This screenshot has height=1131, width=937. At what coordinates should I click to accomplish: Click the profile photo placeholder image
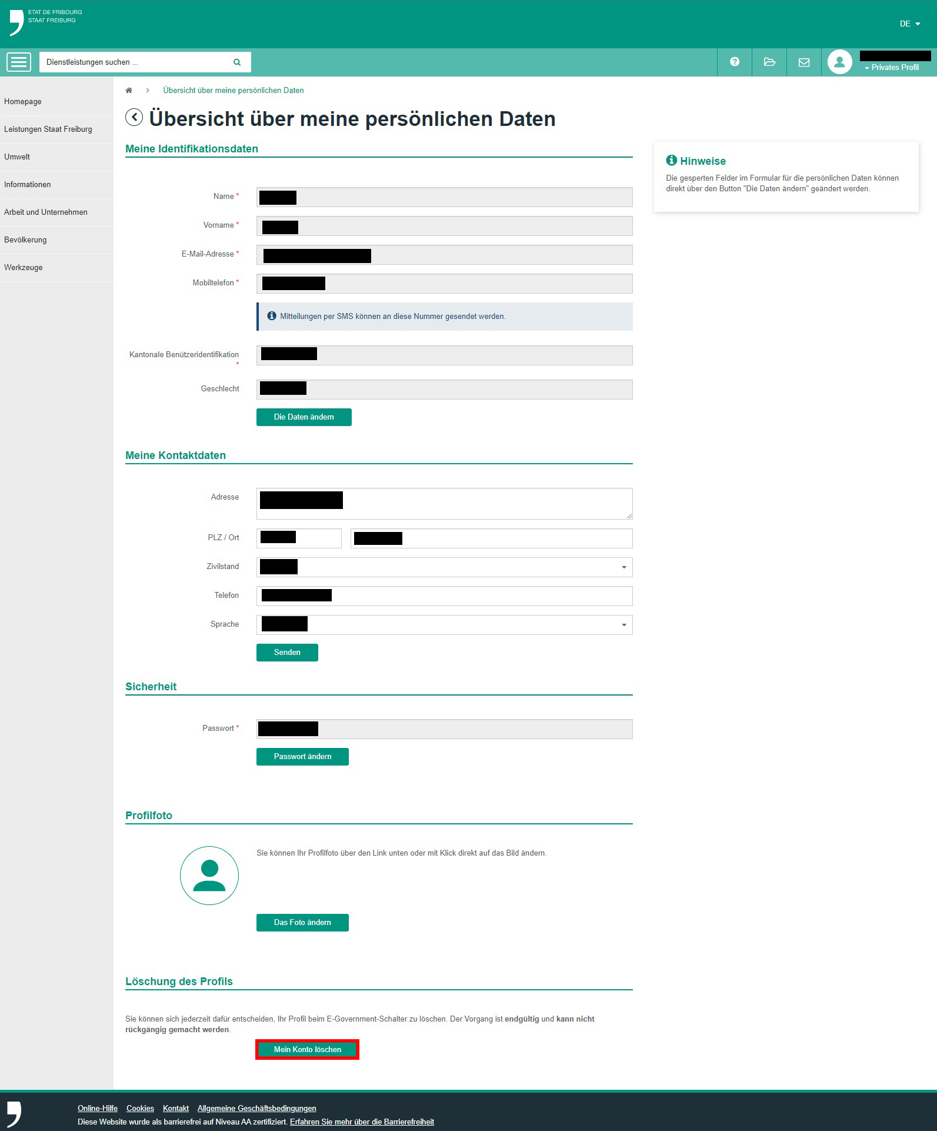pos(209,876)
